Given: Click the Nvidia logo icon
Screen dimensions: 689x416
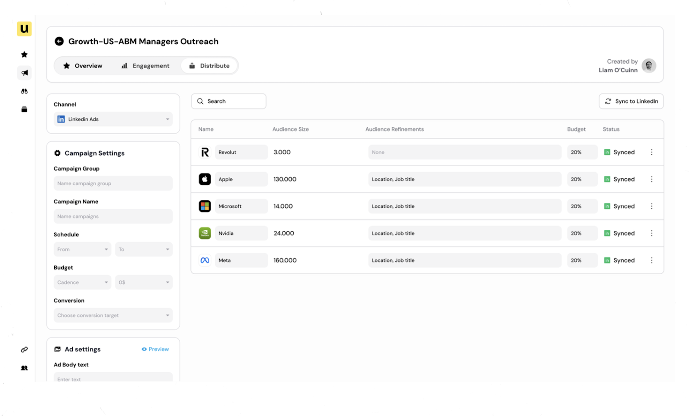Looking at the screenshot, I should pos(205,233).
